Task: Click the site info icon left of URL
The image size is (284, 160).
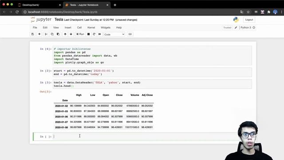Action: point(25,12)
